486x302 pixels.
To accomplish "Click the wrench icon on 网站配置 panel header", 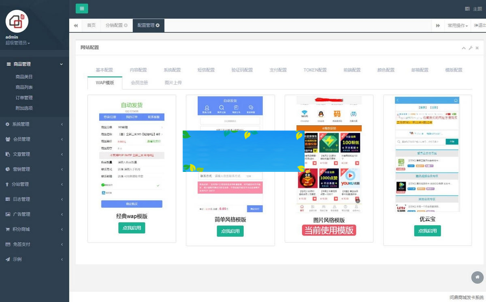I will tap(470, 47).
